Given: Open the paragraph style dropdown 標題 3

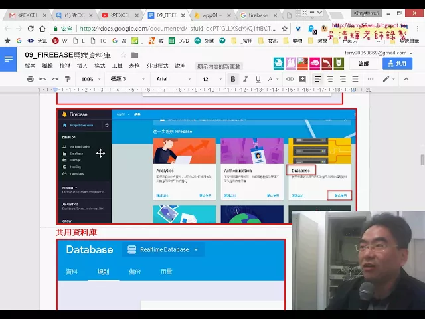Looking at the screenshot, I should point(127,79).
